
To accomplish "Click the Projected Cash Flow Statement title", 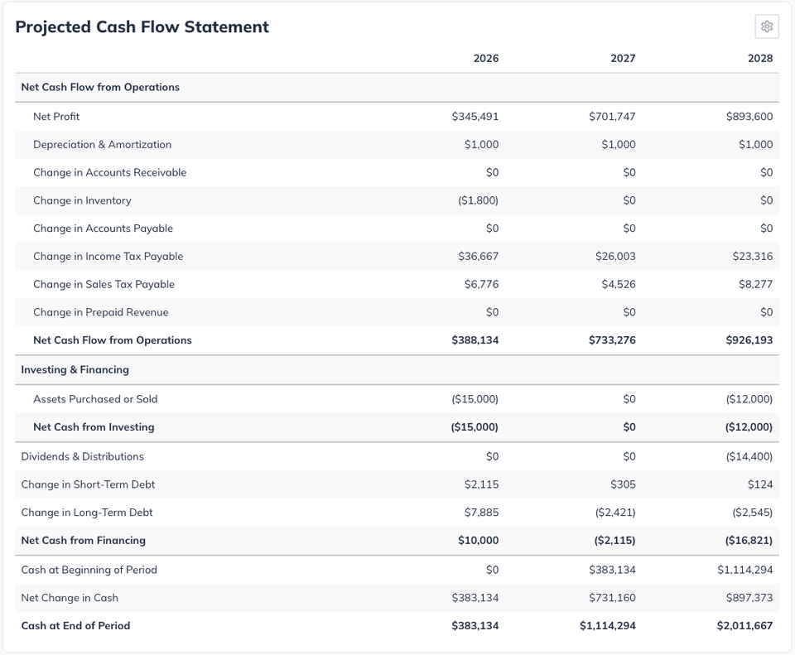I will coord(142,26).
